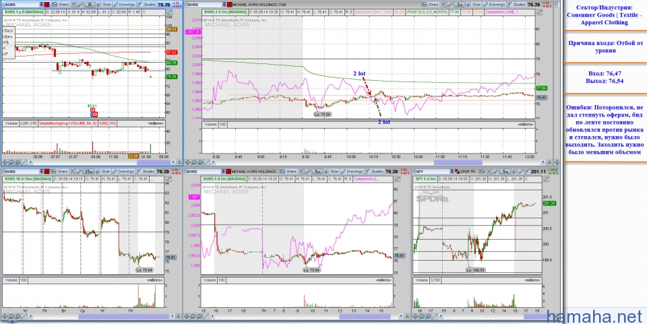Open Style menu in top-left daily chart
Viewport: 647px width, 324px height.
[104, 5]
